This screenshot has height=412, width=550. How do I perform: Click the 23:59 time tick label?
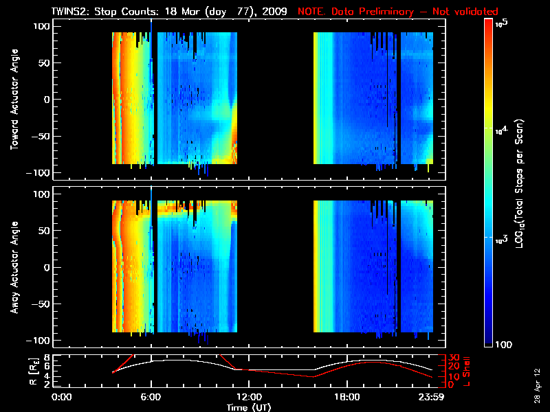432,397
